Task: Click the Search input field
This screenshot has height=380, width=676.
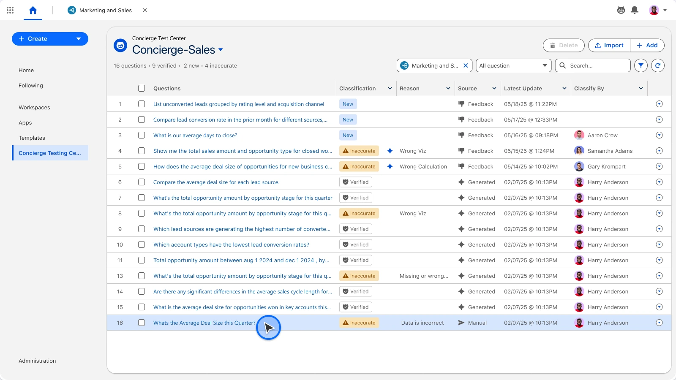Action: pyautogui.click(x=593, y=65)
